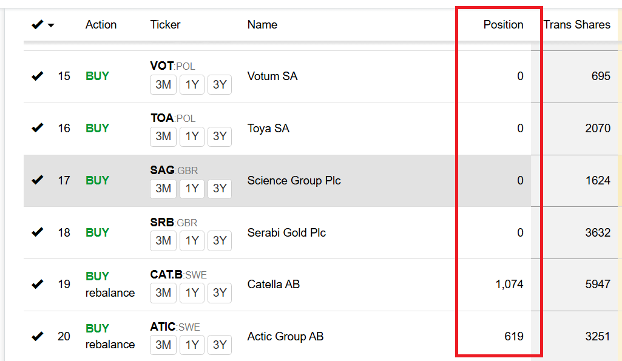622x361 pixels.
Task: Uncheck row 15 Votum SA checkmark
Action: tap(37, 76)
